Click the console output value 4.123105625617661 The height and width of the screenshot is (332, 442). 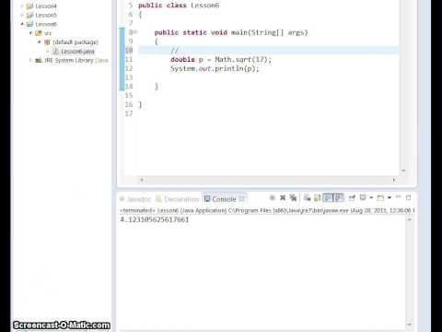coord(155,219)
